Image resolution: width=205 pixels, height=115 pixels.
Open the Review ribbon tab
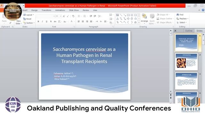coord(86,10)
